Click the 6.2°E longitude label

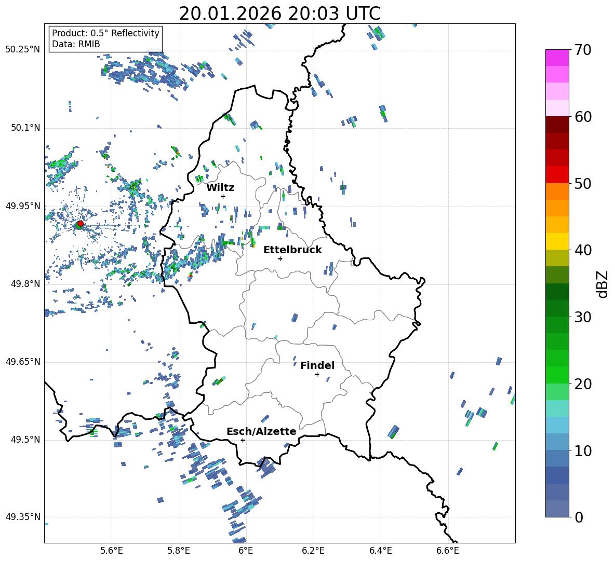tap(313, 551)
